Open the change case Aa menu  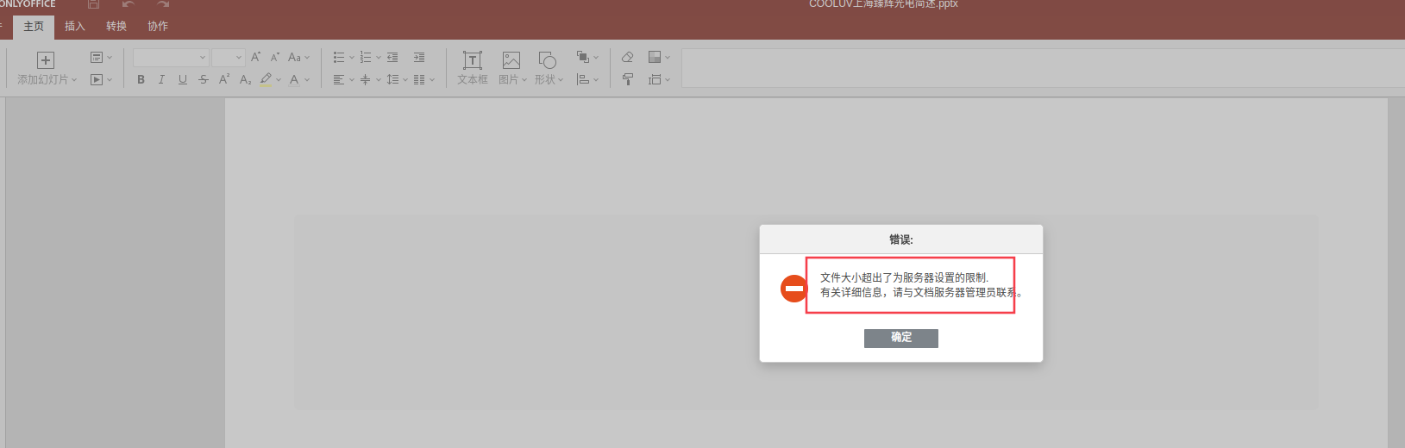coord(298,57)
